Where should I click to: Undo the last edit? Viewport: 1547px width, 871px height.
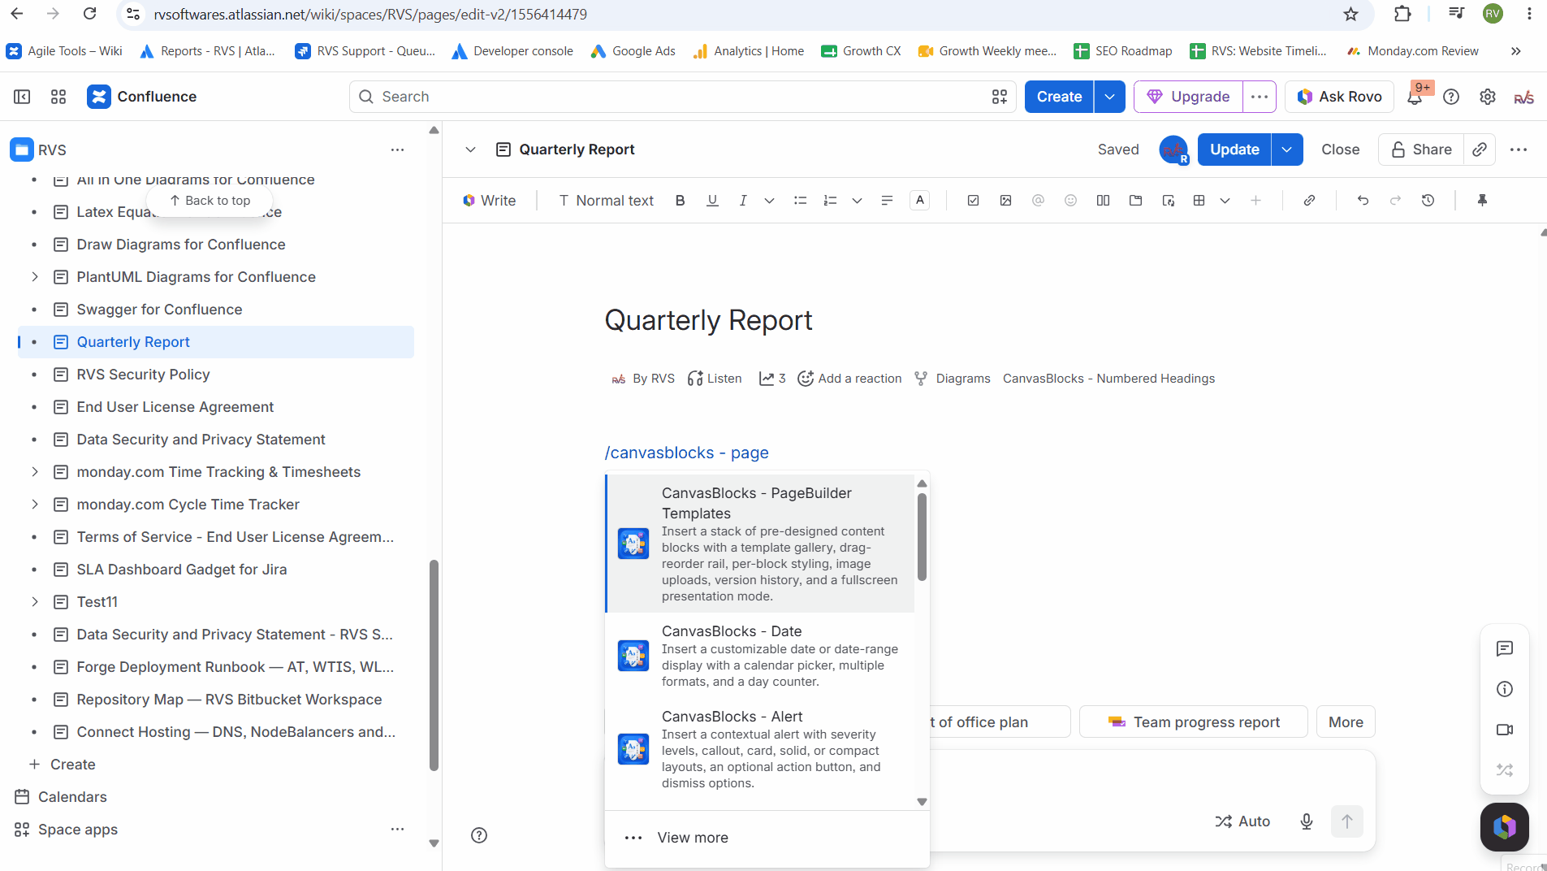point(1363,201)
